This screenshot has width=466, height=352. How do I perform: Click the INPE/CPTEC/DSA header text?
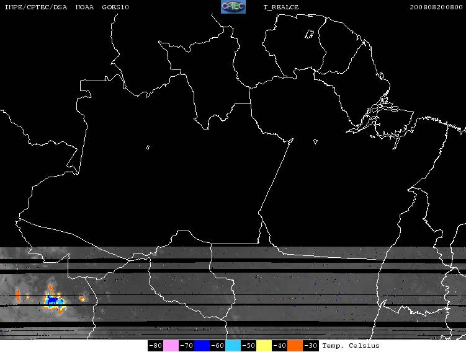pos(35,7)
